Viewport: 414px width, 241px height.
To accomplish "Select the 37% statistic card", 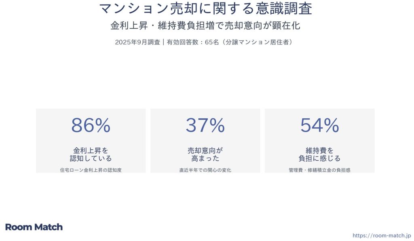I will click(x=205, y=140).
